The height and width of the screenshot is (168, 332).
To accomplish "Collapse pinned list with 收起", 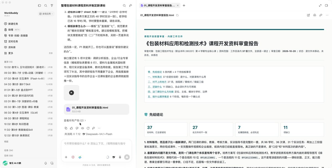I will pyautogui.click(x=6, y=141).
